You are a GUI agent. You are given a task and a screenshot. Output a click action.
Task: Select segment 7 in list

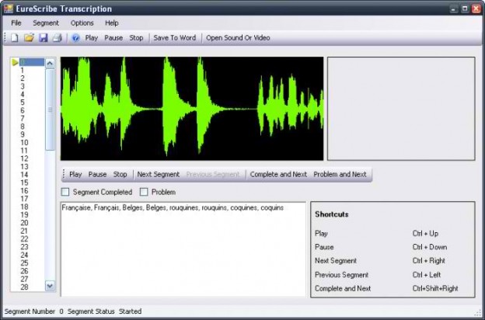[23, 118]
